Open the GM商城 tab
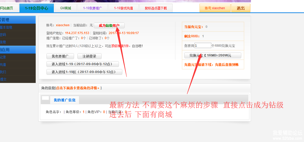 click(x=66, y=8)
